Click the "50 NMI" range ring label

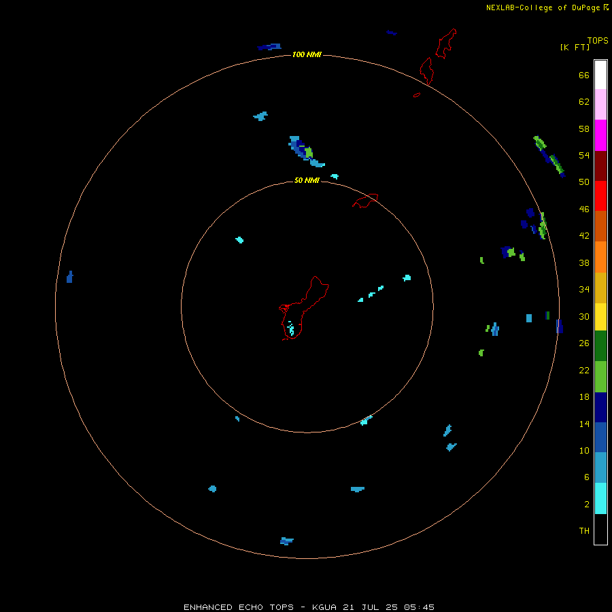(307, 180)
